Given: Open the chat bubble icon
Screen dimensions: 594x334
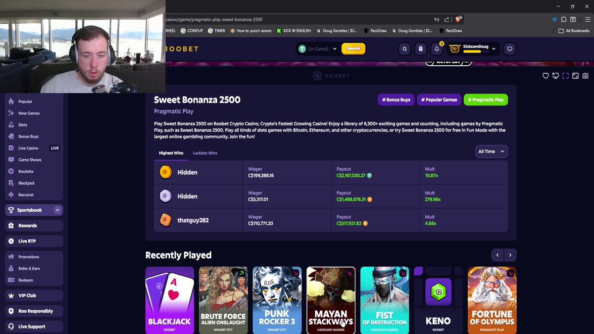Looking at the screenshot, I should [510, 48].
